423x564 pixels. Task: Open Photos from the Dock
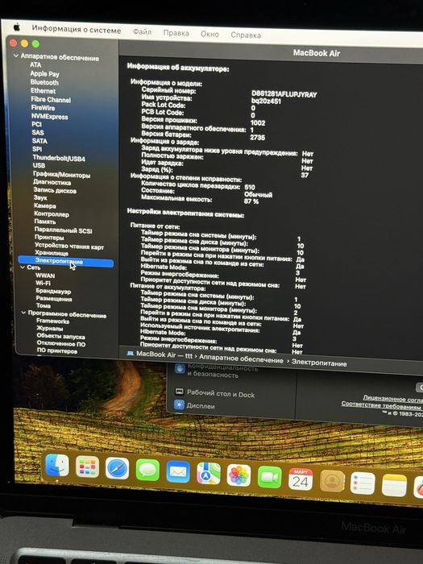pos(238,475)
